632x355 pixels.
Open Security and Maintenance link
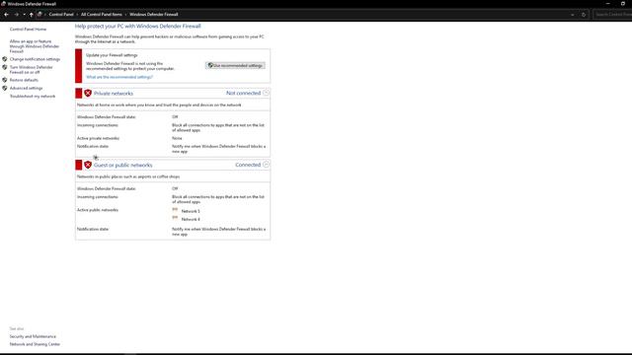33,336
